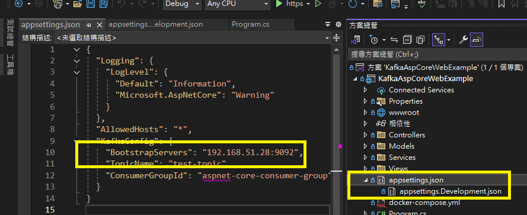Click the navigate backward arrow icon
Image resolution: width=527 pixels, height=215 pixels.
pyautogui.click(x=18, y=4)
